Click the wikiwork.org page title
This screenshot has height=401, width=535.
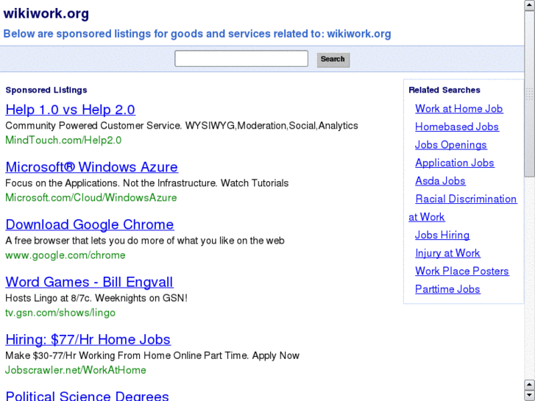click(x=46, y=14)
